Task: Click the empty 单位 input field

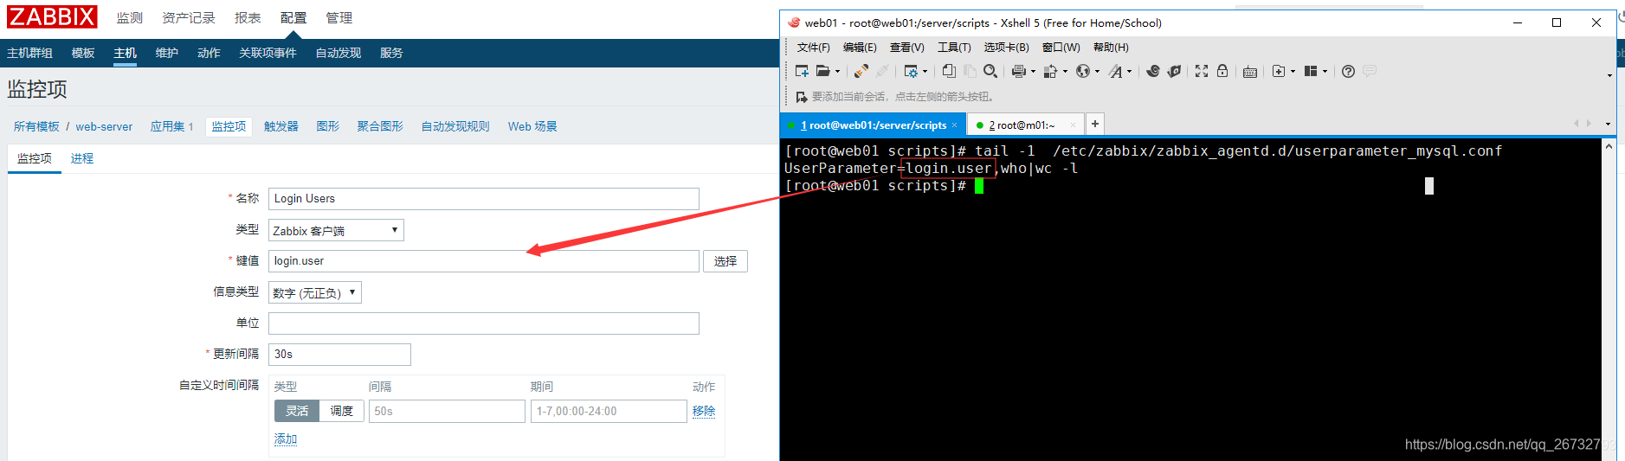Action: tap(484, 323)
